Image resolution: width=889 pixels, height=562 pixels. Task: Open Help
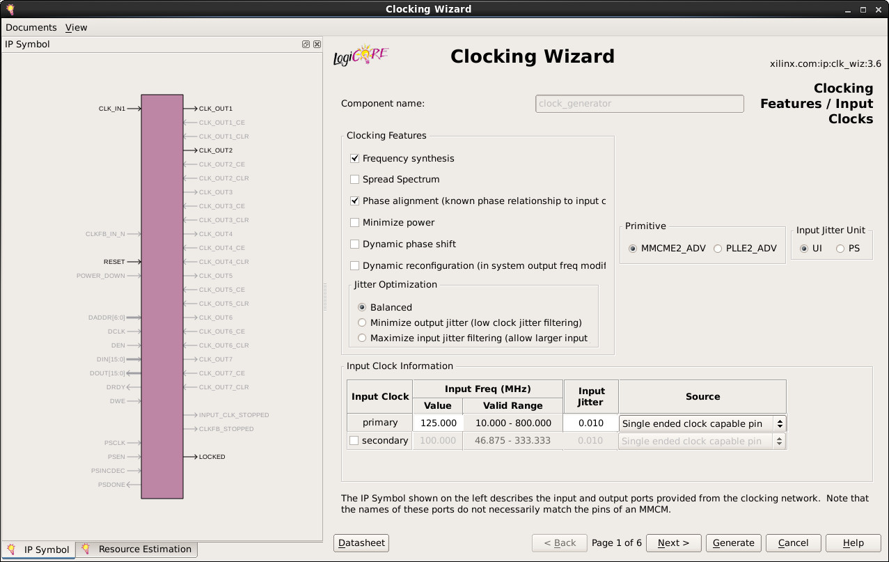click(853, 543)
